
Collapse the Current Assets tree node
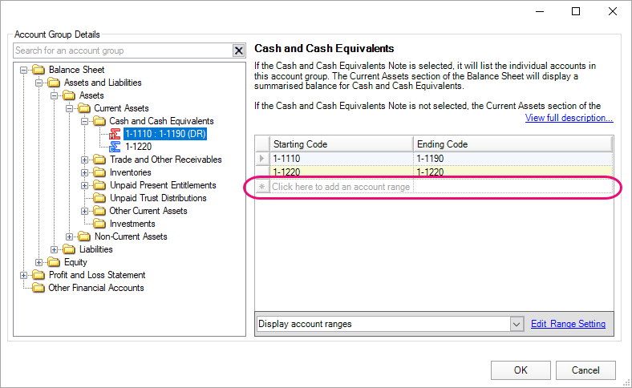coord(70,108)
